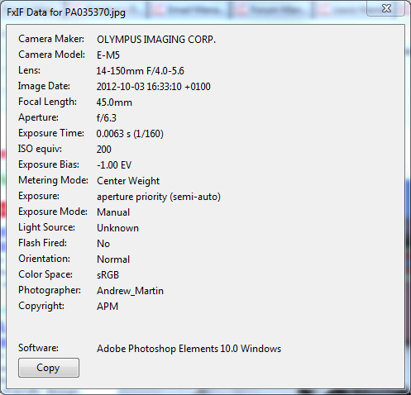Viewport: 411px width, 395px height.
Task: Click the Exposure Mode value Manual
Action: coord(113,212)
